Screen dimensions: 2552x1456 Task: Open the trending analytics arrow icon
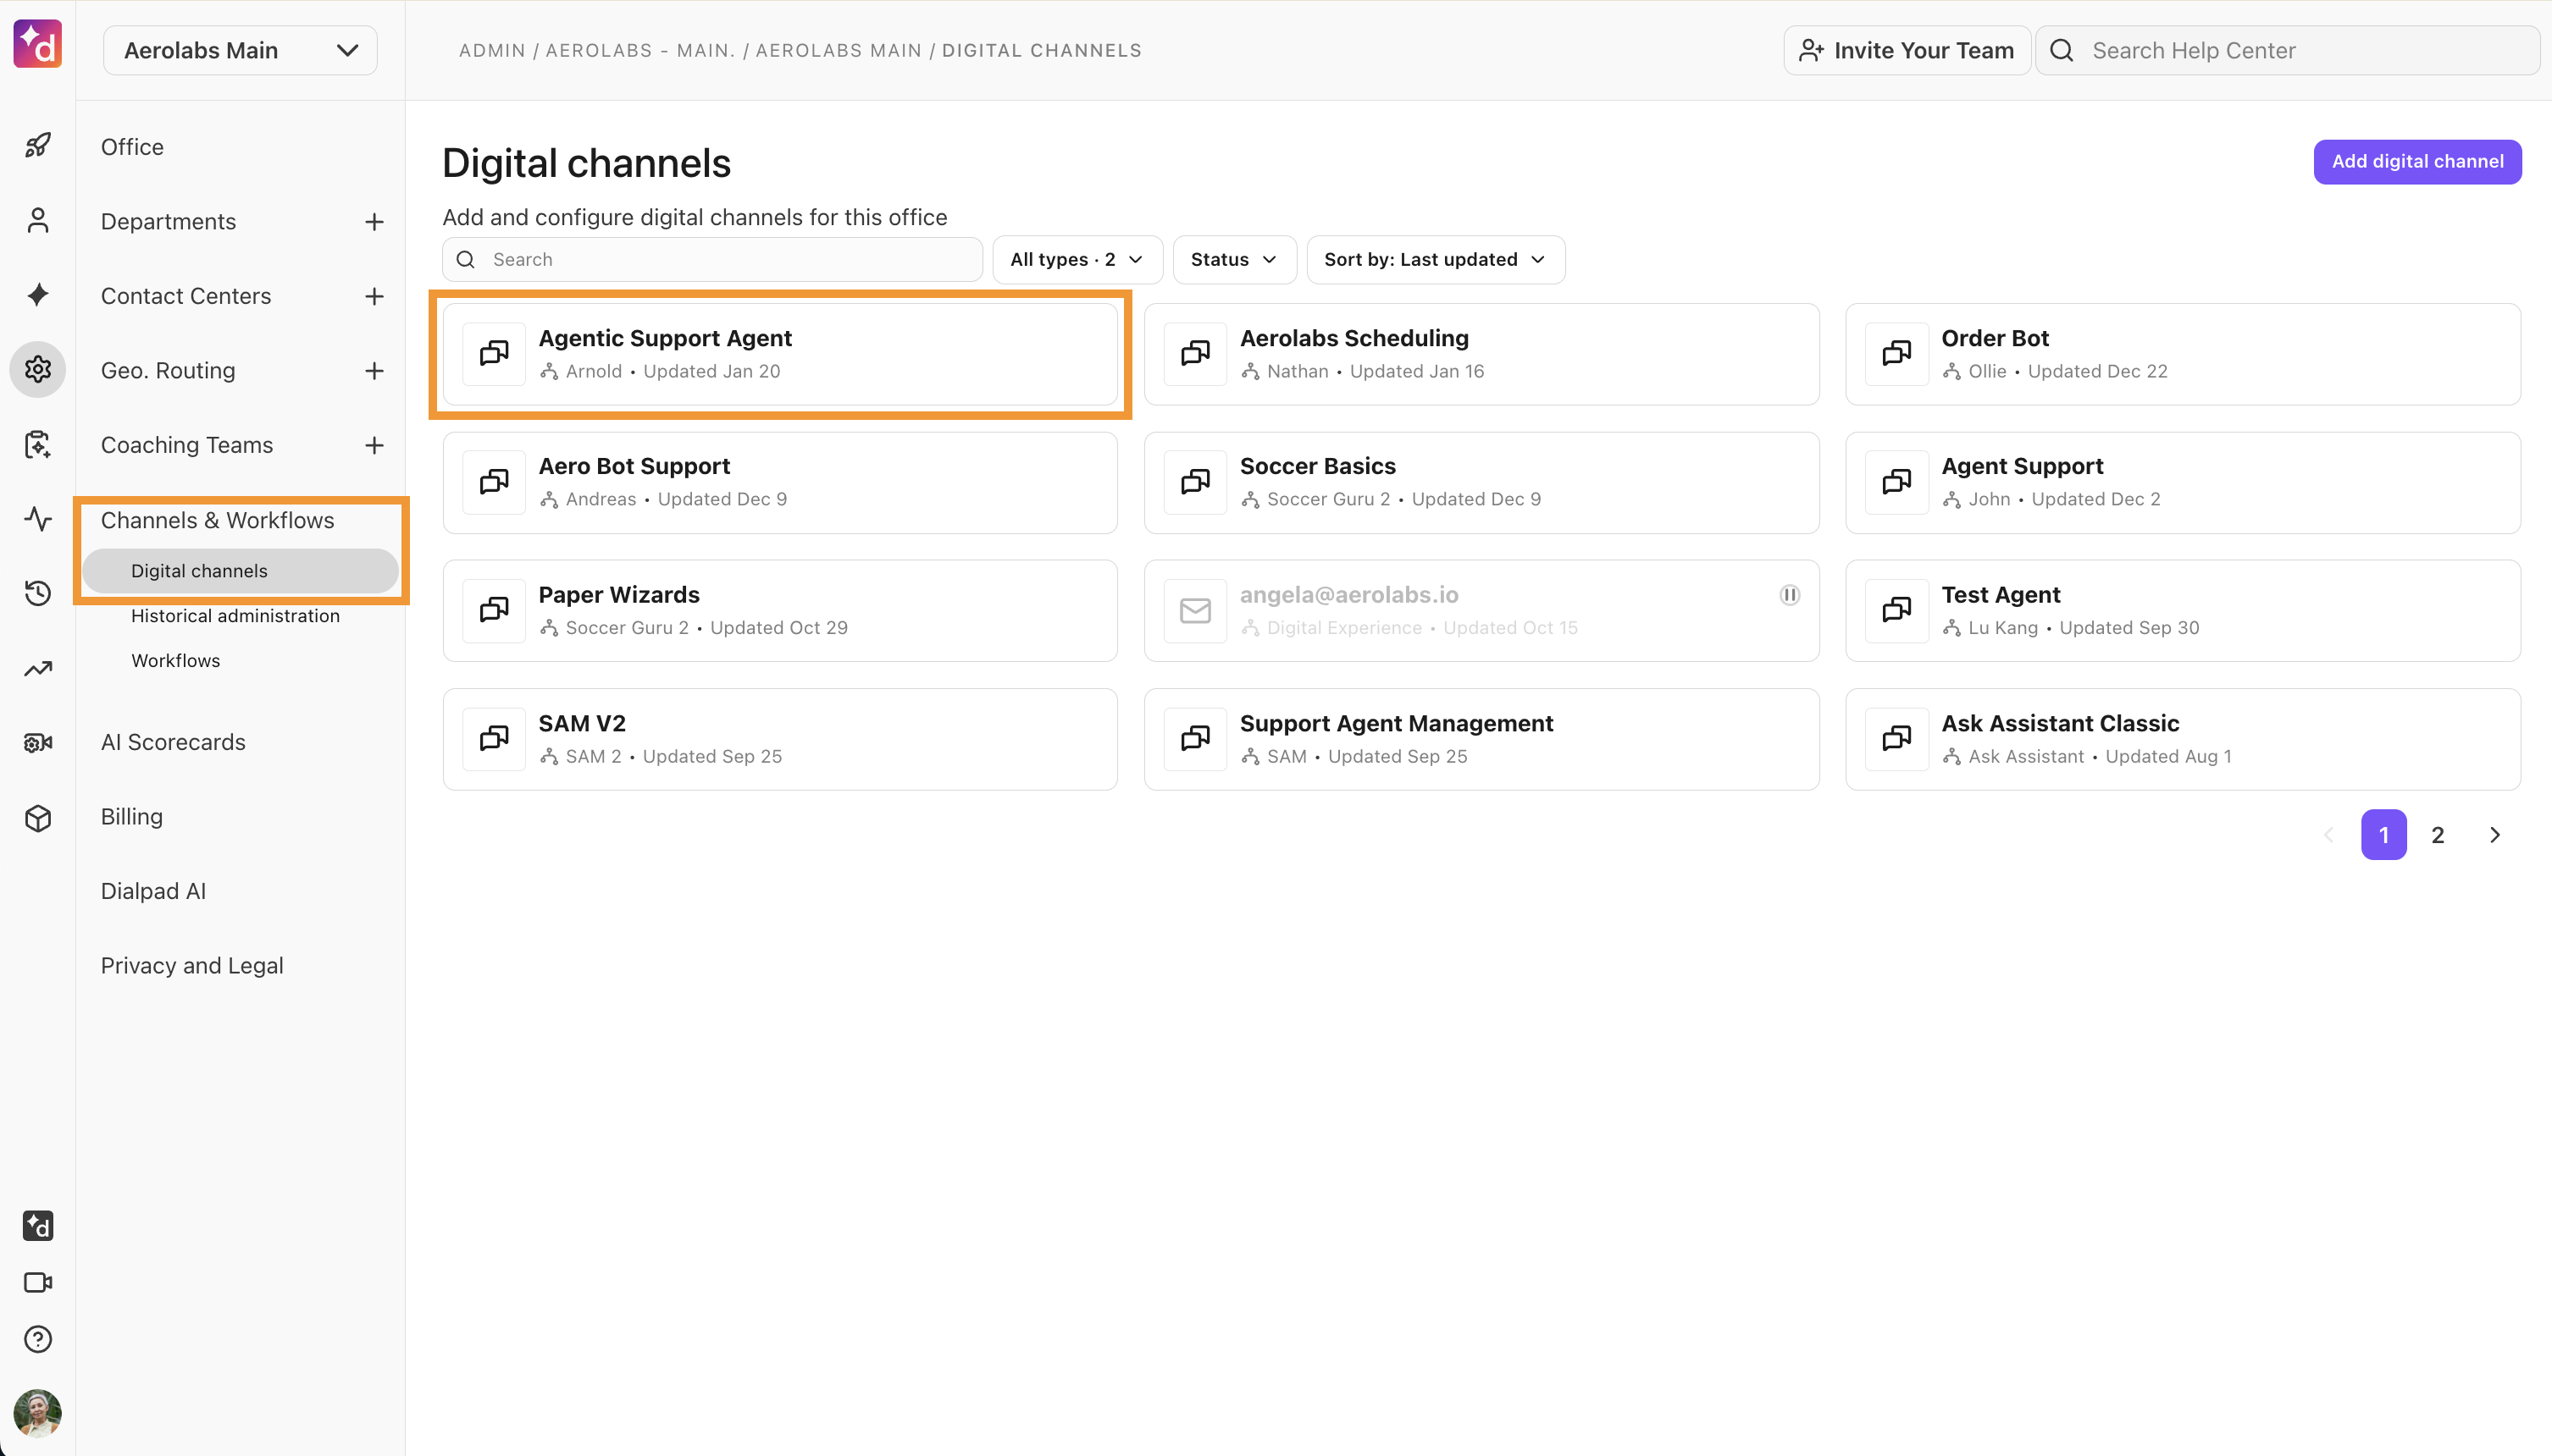coord(38,668)
